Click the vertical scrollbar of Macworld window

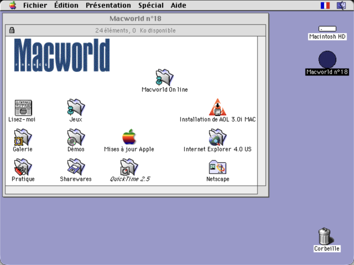point(262,111)
